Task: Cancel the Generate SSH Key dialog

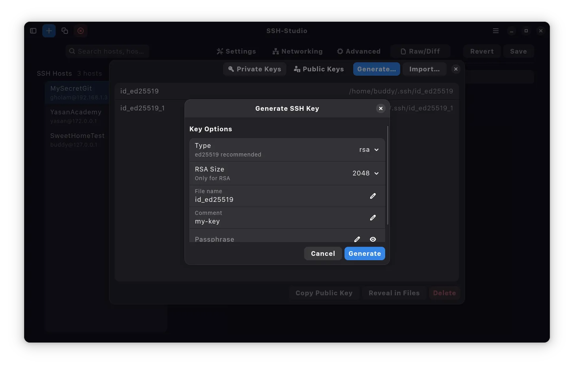Action: pos(323,253)
